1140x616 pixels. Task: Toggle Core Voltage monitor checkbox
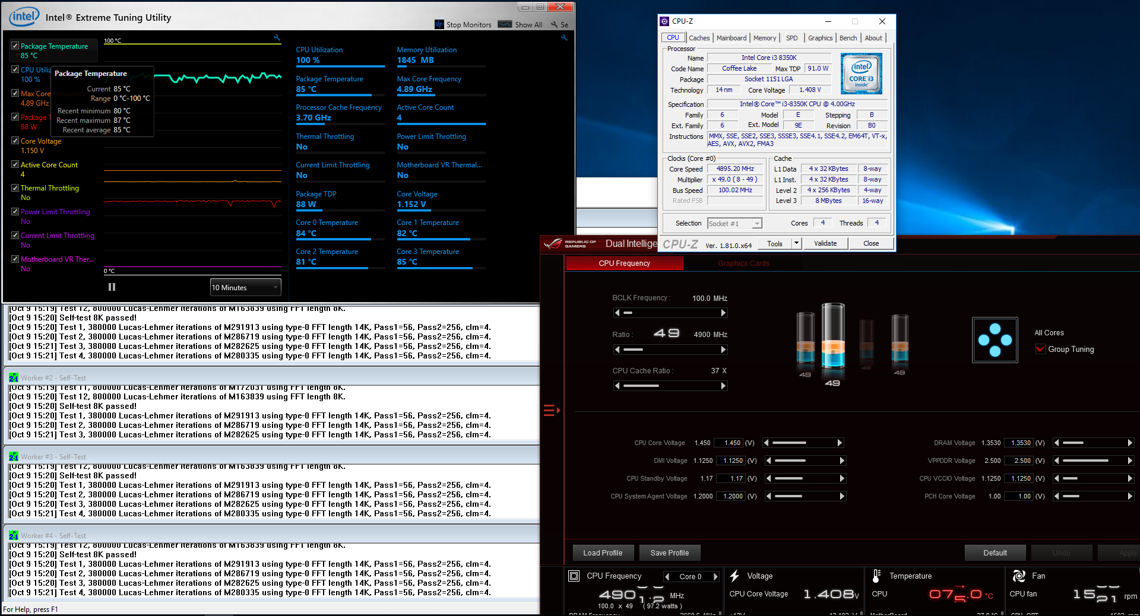pyautogui.click(x=15, y=141)
